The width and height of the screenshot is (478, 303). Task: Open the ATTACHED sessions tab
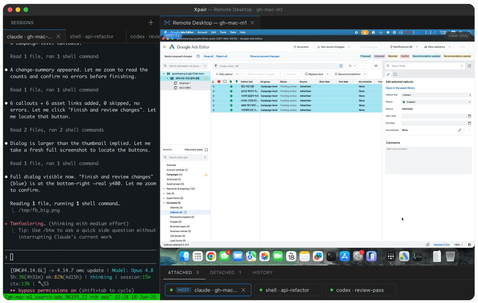tap(183, 272)
